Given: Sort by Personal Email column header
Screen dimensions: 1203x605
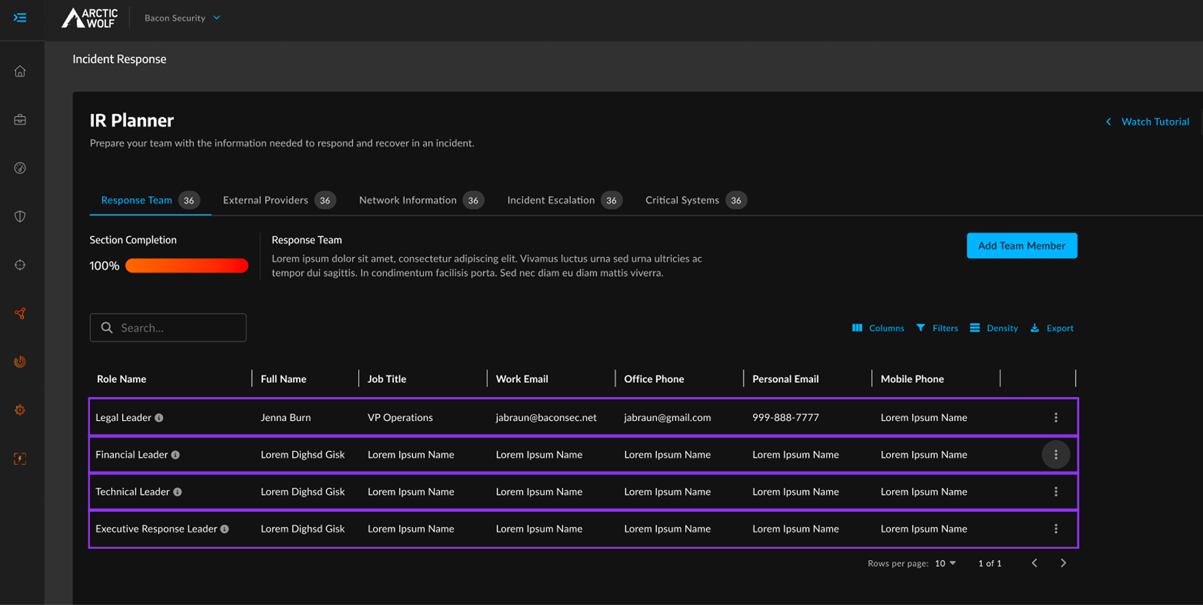Looking at the screenshot, I should pos(786,379).
